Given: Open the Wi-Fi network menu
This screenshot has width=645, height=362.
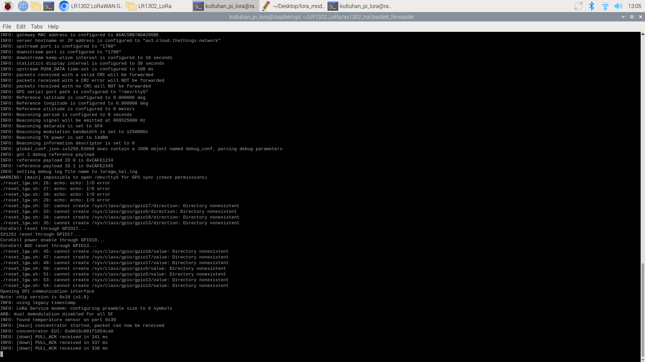Looking at the screenshot, I should [605, 6].
